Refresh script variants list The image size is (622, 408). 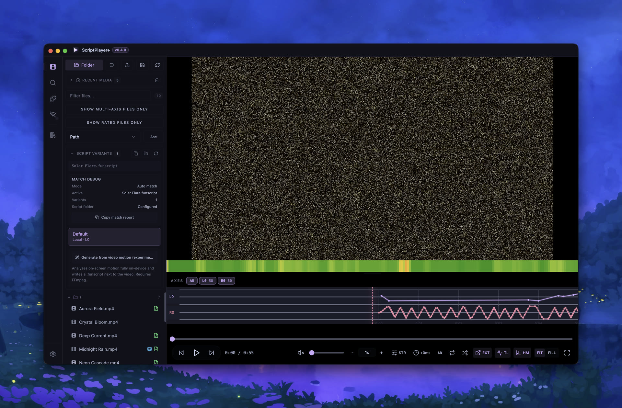[x=156, y=153]
